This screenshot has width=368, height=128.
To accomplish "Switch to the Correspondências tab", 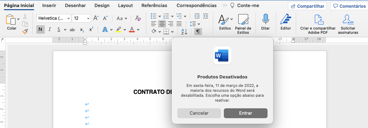I will coord(197,5).
